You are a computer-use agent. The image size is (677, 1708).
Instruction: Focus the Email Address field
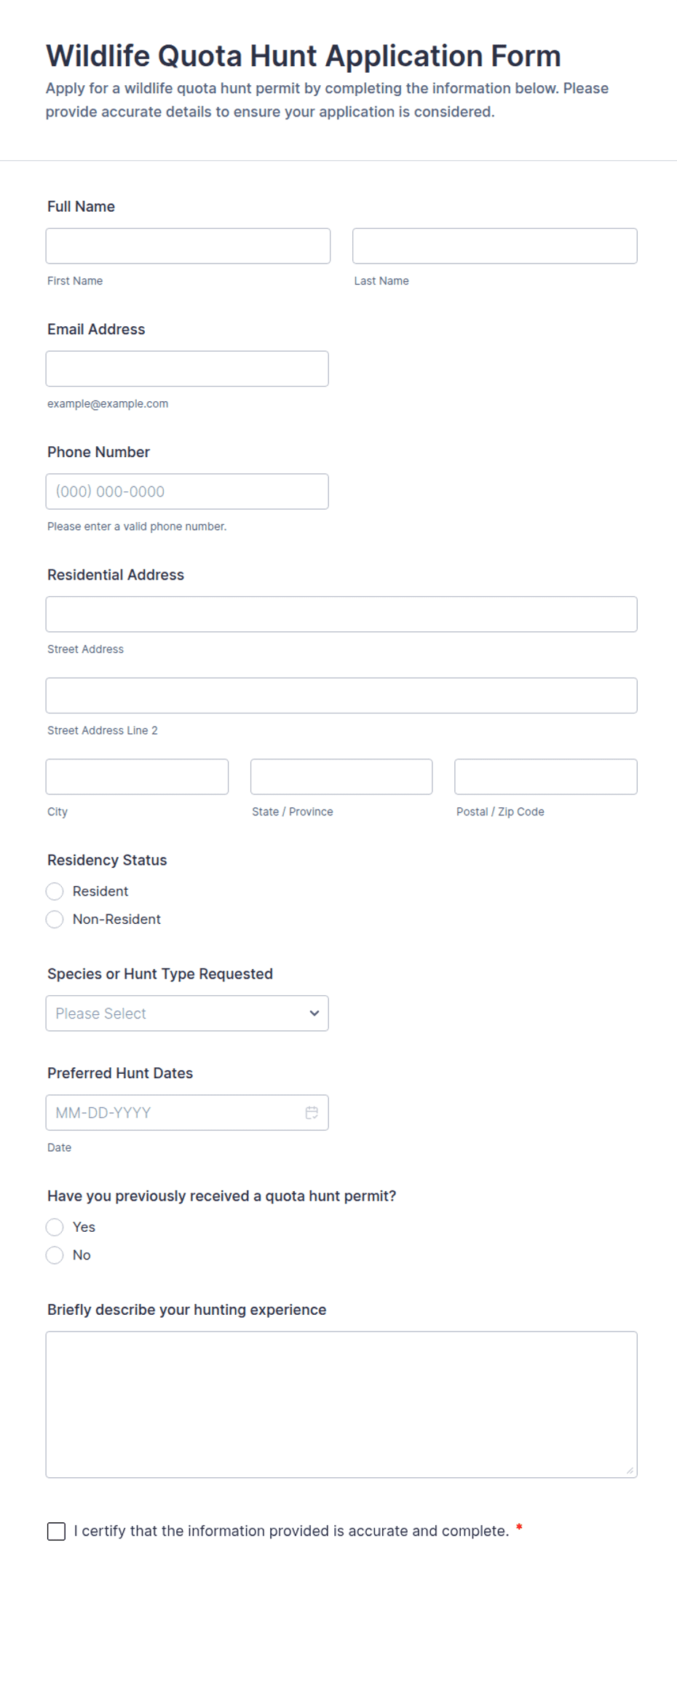pyautogui.click(x=187, y=369)
